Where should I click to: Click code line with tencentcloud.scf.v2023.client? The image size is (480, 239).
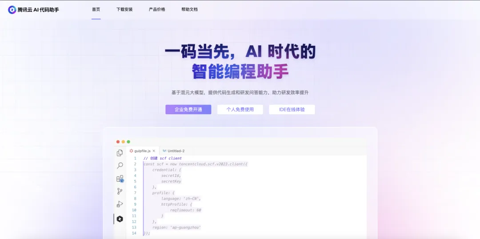click(x=195, y=164)
